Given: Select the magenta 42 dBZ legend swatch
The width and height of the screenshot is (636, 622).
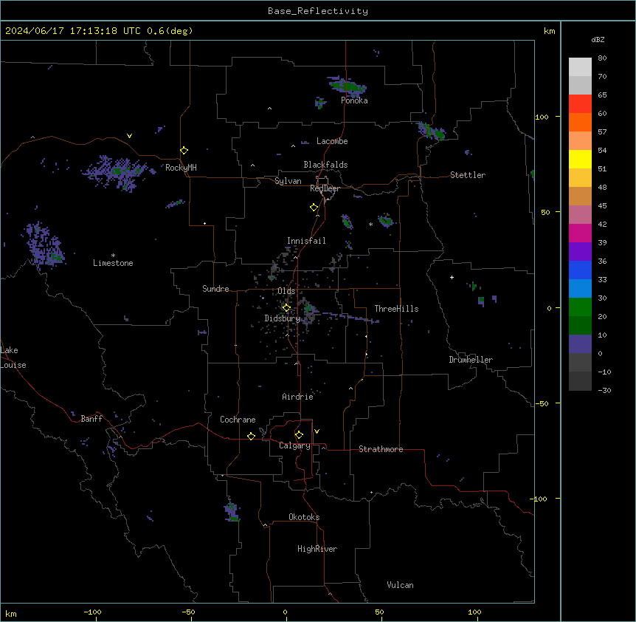Looking at the screenshot, I should click(580, 233).
